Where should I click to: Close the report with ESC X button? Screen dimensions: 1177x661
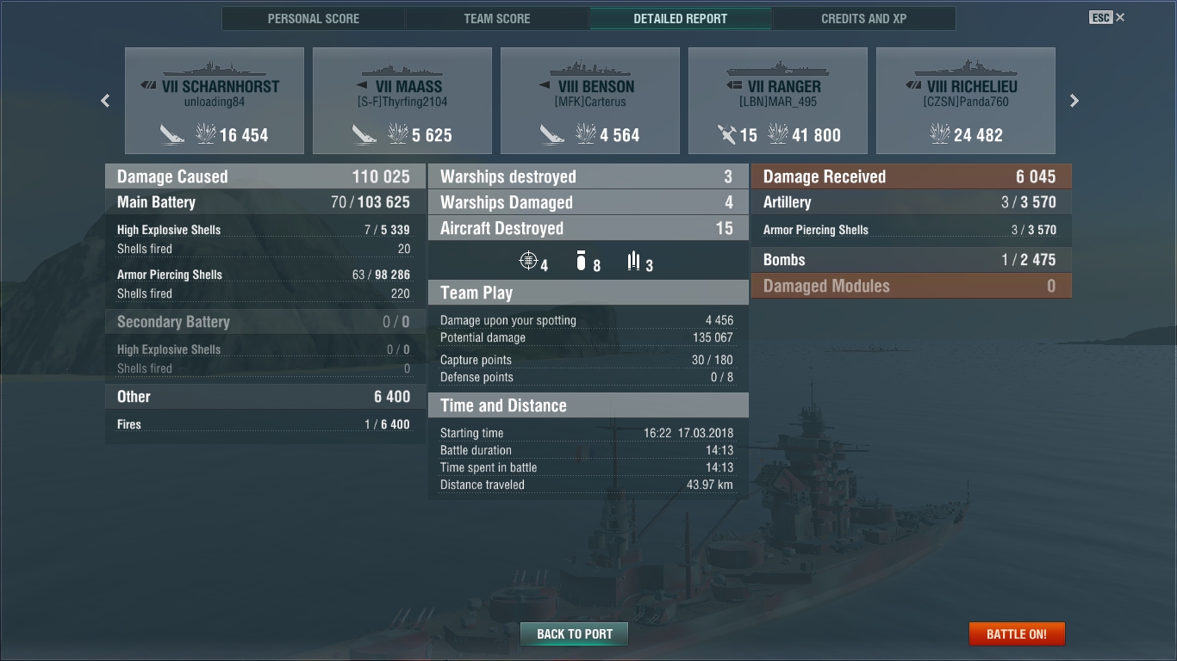pyautogui.click(x=1107, y=17)
